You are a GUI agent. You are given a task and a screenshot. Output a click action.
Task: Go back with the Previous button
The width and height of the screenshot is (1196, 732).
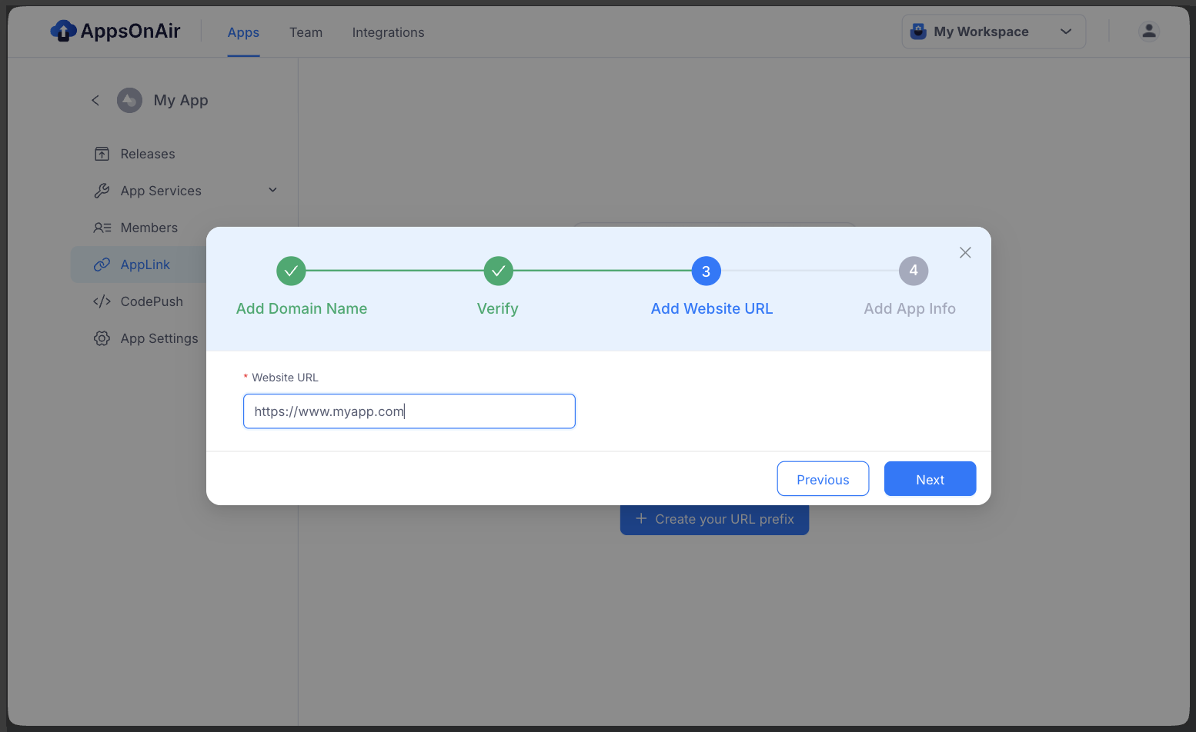tap(823, 479)
